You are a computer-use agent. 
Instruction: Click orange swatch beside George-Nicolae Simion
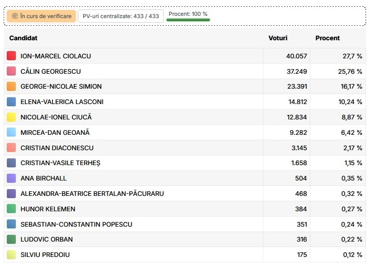(x=12, y=86)
